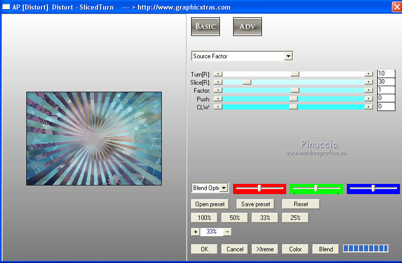Viewport: 402px width, 263px height.
Task: Click left arrow of Slice[R] slider
Action: click(x=218, y=82)
